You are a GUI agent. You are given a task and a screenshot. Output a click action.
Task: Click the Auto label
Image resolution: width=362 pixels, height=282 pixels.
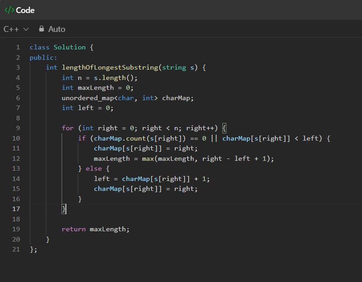tap(57, 29)
